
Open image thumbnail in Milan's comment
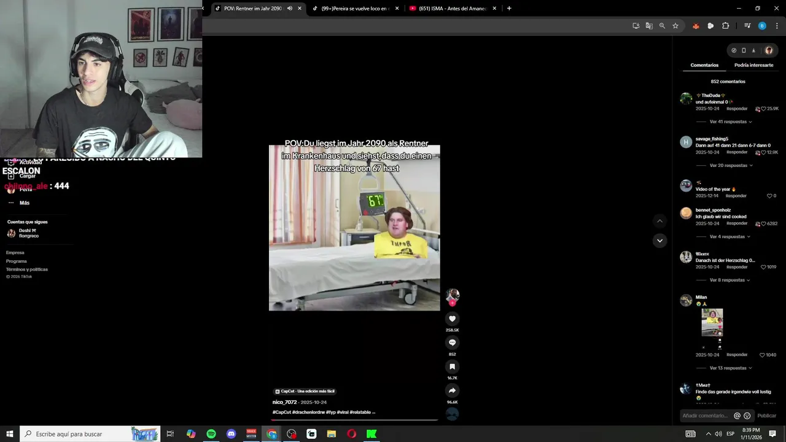point(712,322)
